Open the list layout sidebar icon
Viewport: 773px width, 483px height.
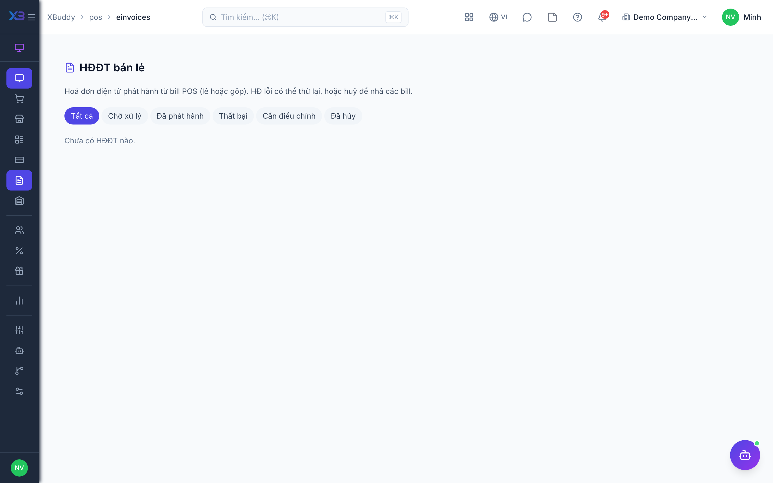pyautogui.click(x=19, y=140)
